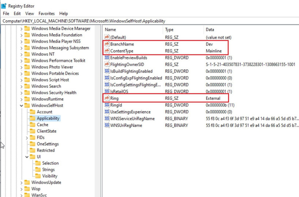This screenshot has width=299, height=197.
Task: Select the Ring registry value
Action: 114,98
